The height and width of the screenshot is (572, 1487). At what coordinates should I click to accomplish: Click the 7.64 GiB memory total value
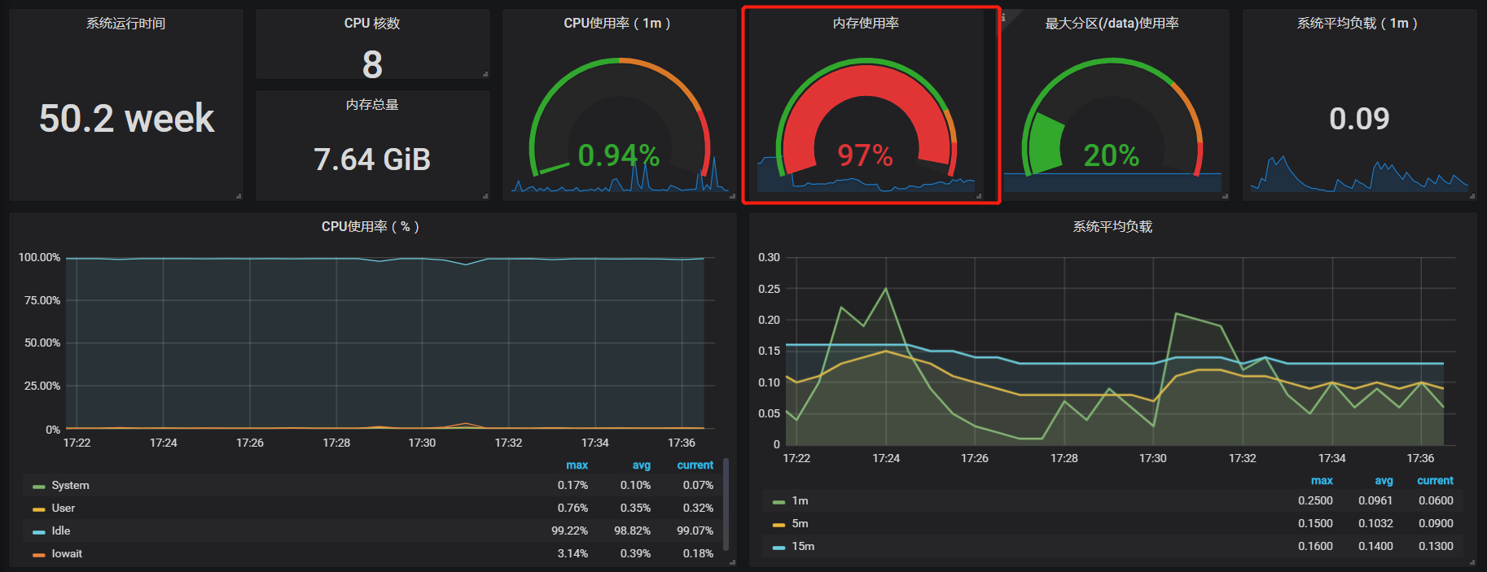(x=372, y=159)
